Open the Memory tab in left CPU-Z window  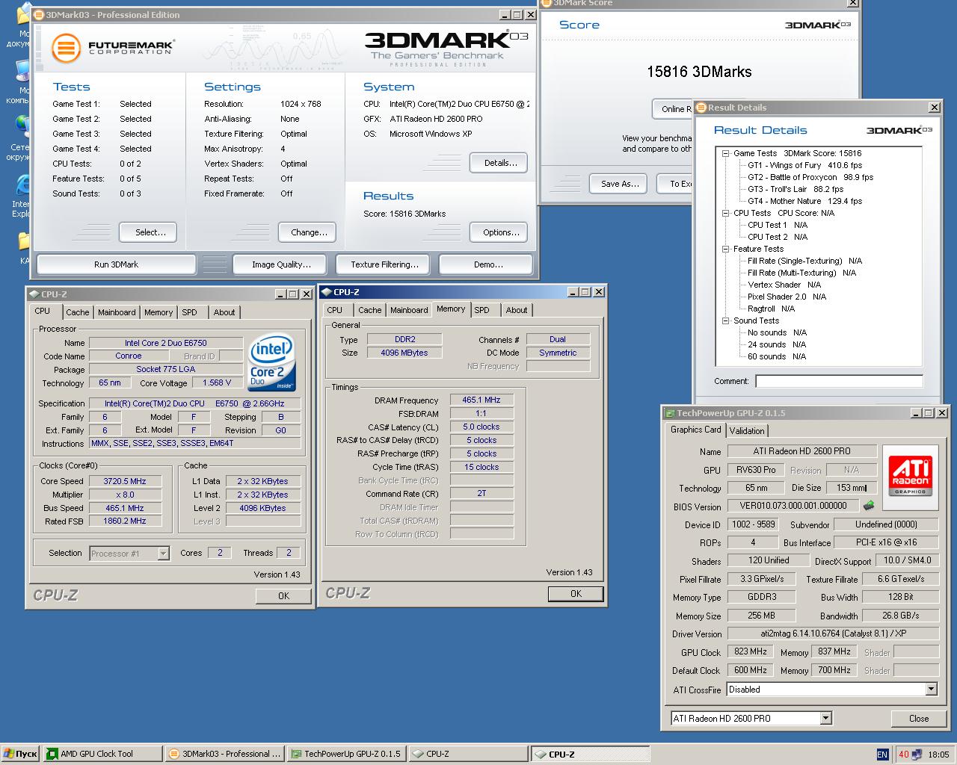159,312
